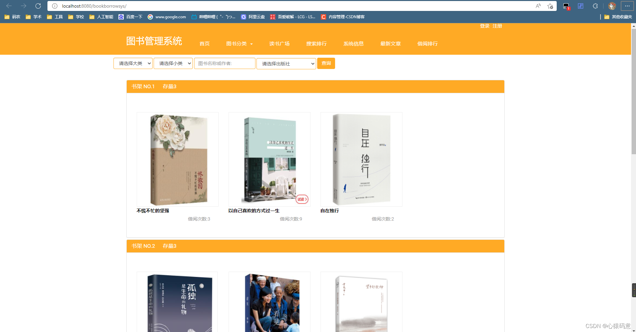Image resolution: width=636 pixels, height=332 pixels.
Task: Open the 其他收藏夹 folder
Action: [x=618, y=17]
